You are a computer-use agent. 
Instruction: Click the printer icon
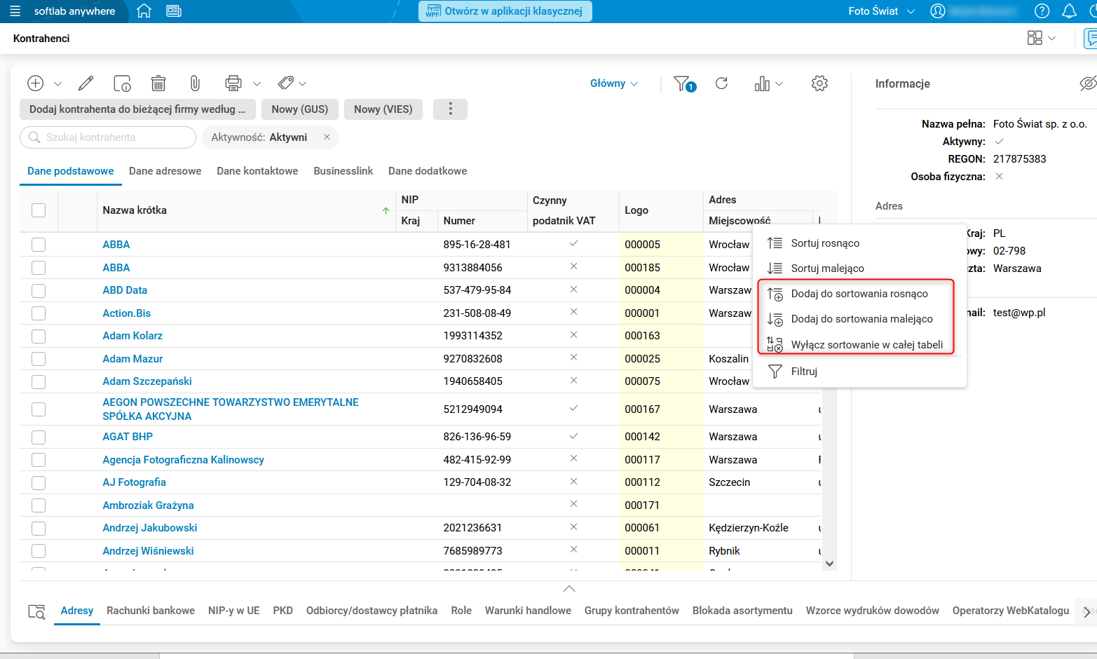click(233, 83)
